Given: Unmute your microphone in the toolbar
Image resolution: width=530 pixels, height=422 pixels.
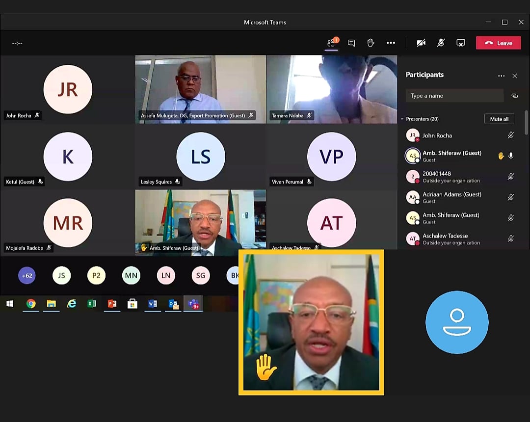Looking at the screenshot, I should [x=441, y=43].
